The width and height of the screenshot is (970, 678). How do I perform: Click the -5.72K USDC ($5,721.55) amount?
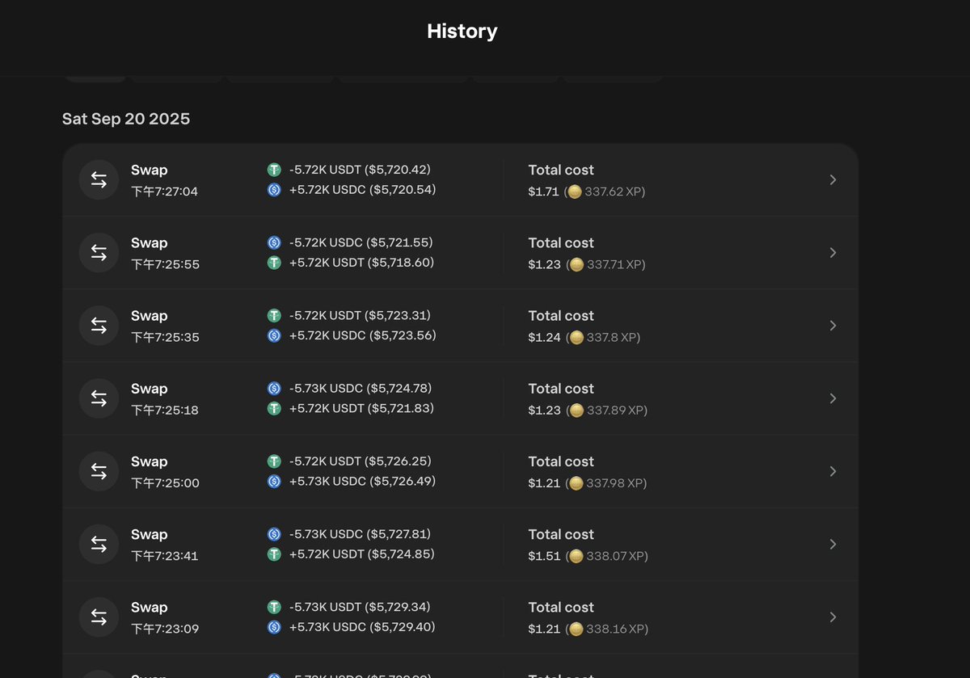point(361,242)
